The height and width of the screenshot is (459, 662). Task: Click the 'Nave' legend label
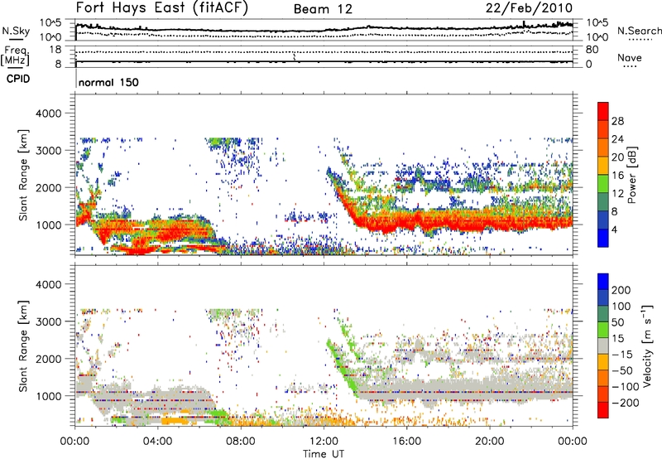tap(630, 57)
